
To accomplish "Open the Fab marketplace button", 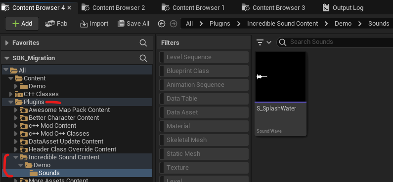I will (x=56, y=24).
